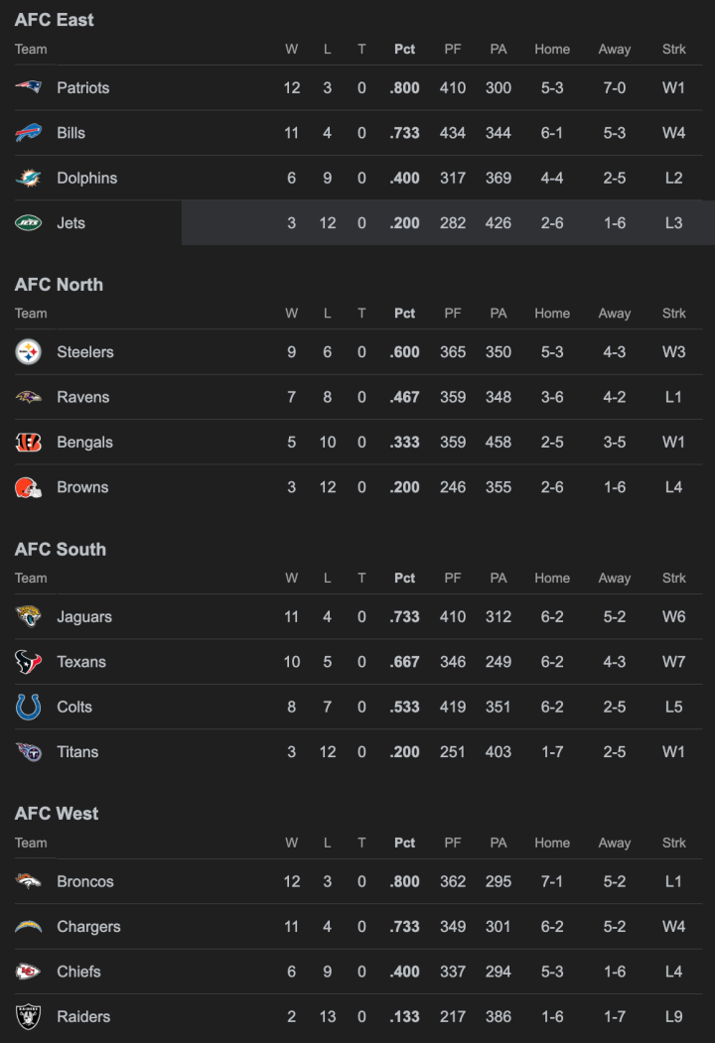Click the Patriots team logo
The width and height of the screenshot is (715, 1043).
pos(29,87)
